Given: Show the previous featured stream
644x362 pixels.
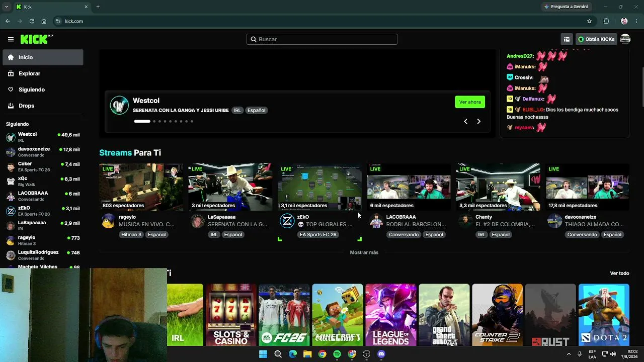Looking at the screenshot, I should [x=465, y=121].
